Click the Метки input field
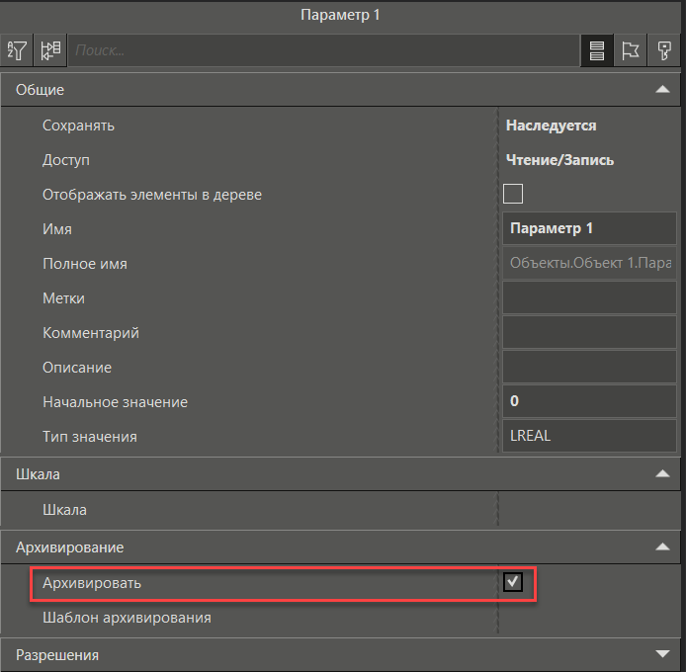 pyautogui.click(x=589, y=297)
